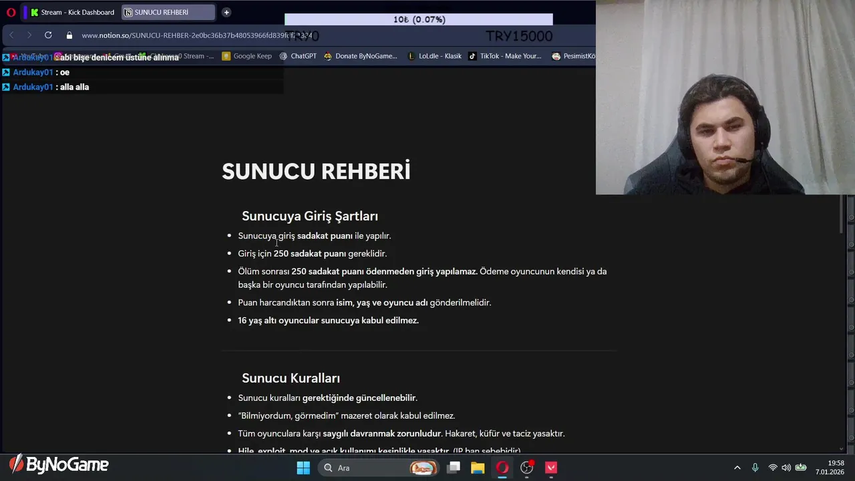This screenshot has width=855, height=481.
Task: Open Task View from the taskbar
Action: (454, 468)
